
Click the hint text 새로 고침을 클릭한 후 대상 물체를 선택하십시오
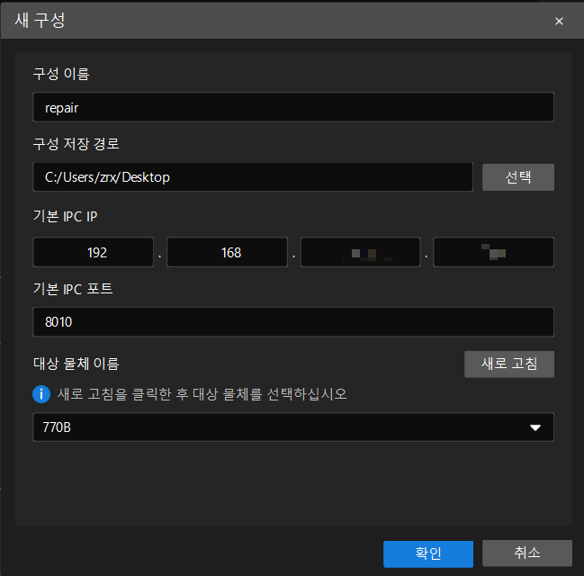[x=202, y=394]
